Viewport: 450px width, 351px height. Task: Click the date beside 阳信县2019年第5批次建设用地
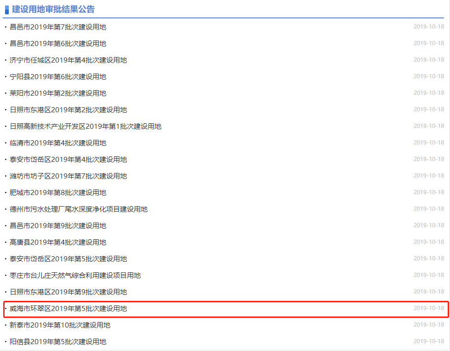pos(429,341)
